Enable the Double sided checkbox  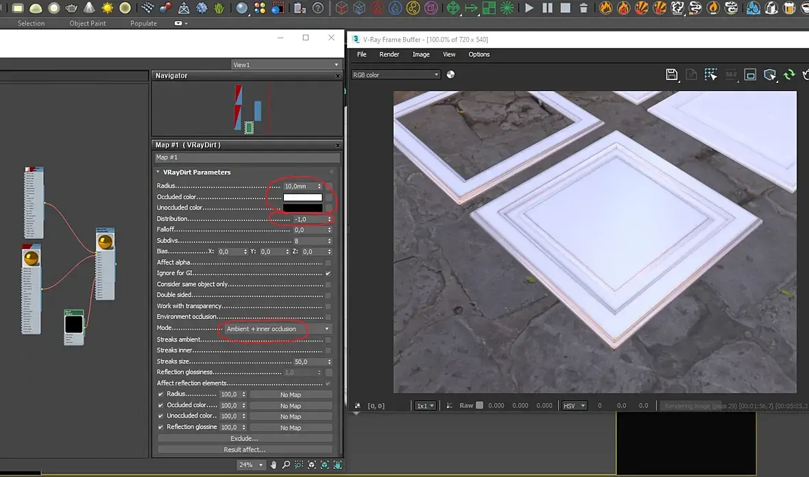[328, 295]
